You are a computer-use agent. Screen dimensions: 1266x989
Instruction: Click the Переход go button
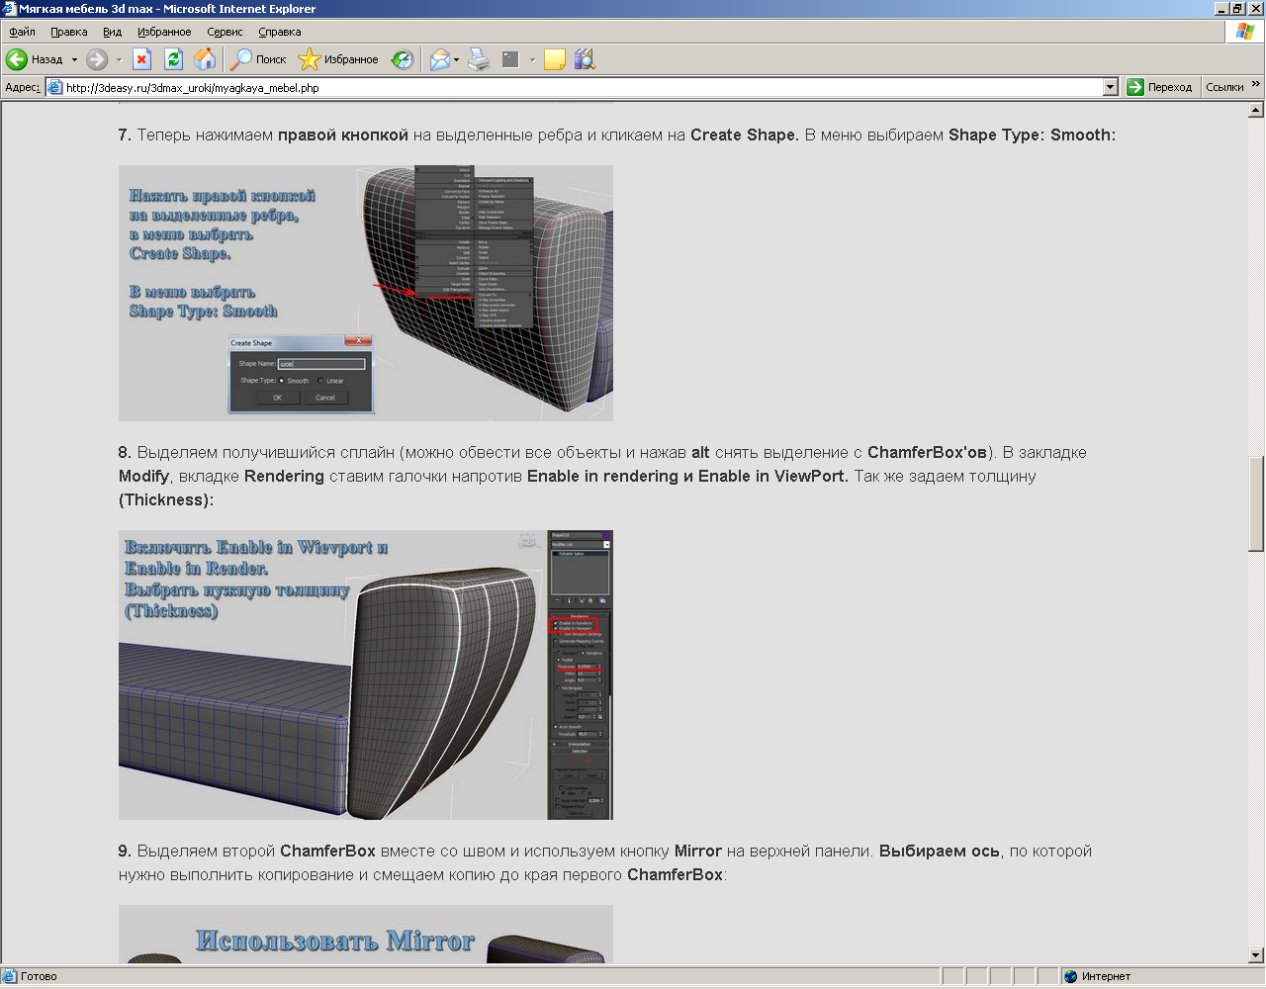click(1160, 87)
